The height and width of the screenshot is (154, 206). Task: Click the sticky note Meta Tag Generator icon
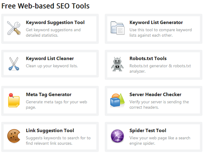pos(14,100)
